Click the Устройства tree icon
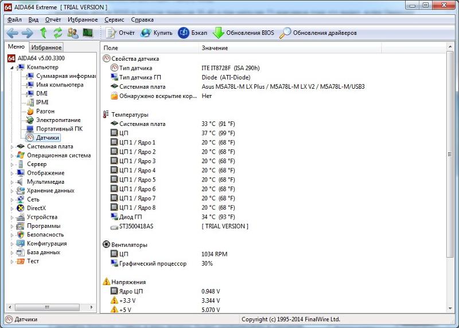This screenshot has height=328, width=459. [x=21, y=217]
